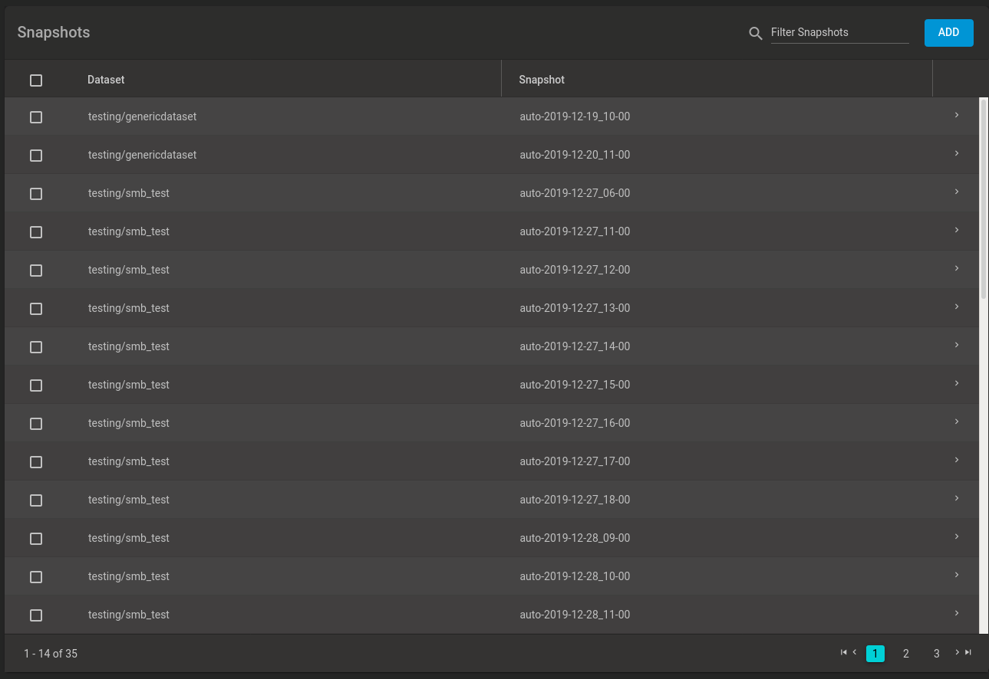Go to previous page arrow
989x679 pixels.
[855, 652]
